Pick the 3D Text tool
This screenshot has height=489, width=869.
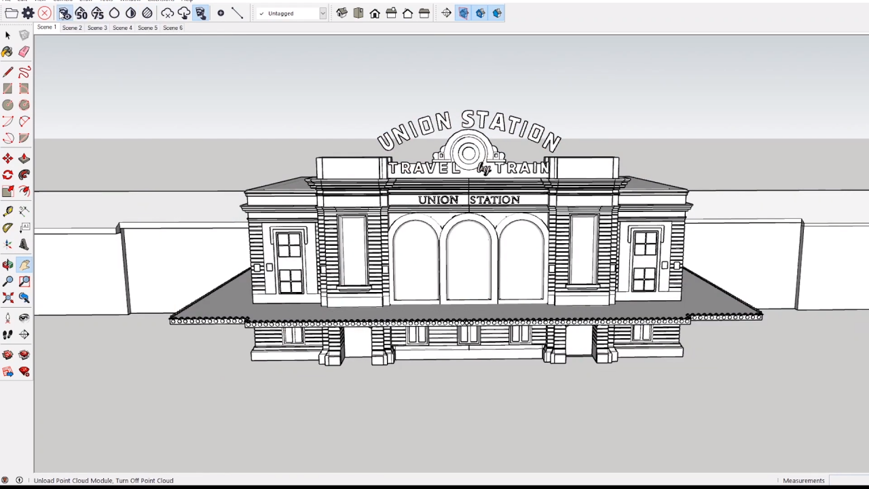tap(24, 244)
